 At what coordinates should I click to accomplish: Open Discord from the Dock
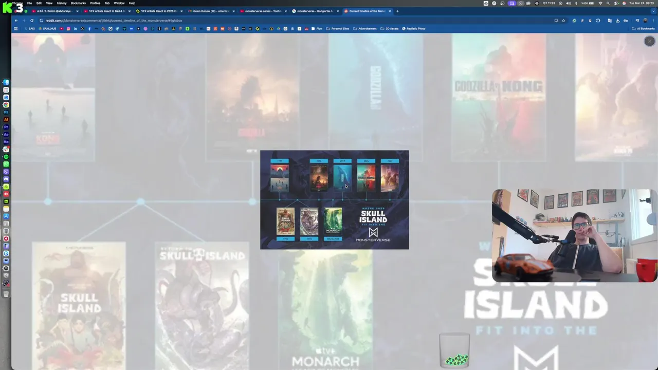coord(6,179)
